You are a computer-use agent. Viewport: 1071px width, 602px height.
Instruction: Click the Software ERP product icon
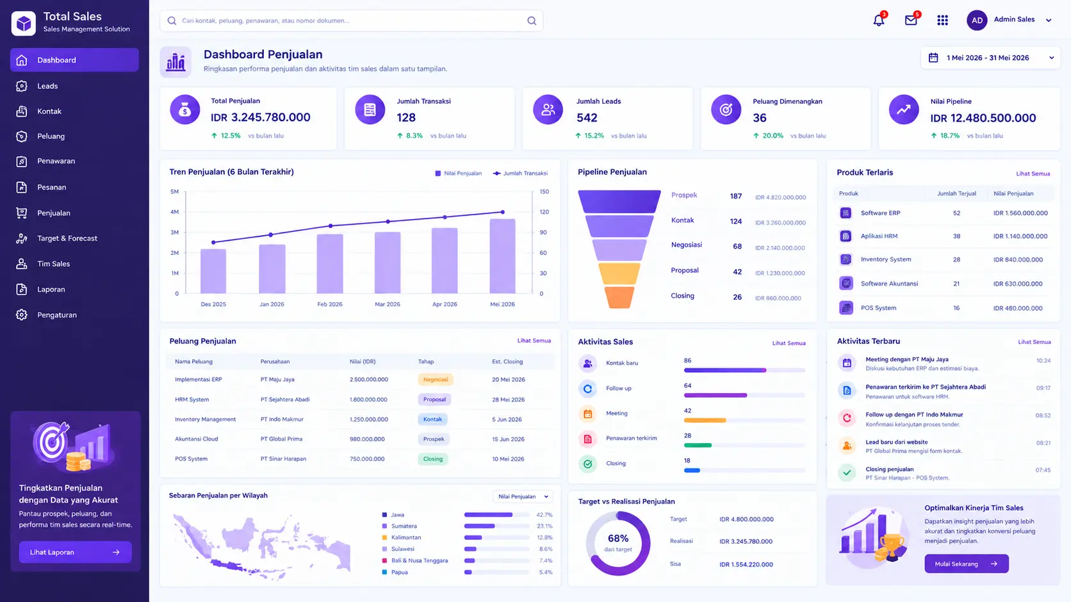click(x=846, y=213)
